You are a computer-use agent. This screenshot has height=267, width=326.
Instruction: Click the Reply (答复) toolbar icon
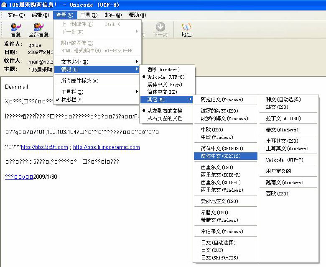click(15, 28)
